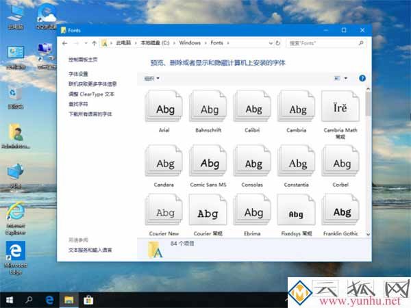Click the search magnifier icon

coord(361,43)
